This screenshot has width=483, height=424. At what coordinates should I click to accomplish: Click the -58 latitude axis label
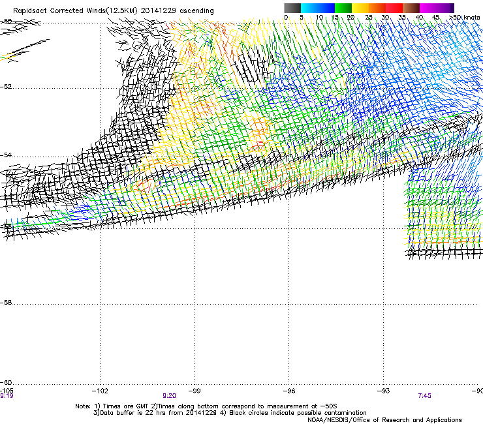point(6,303)
